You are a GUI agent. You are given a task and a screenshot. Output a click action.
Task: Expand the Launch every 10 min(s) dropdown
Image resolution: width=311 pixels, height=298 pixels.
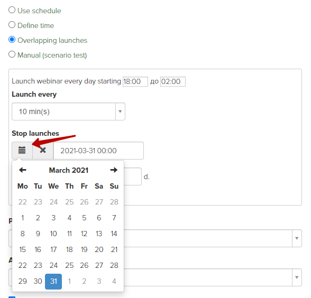(68, 111)
